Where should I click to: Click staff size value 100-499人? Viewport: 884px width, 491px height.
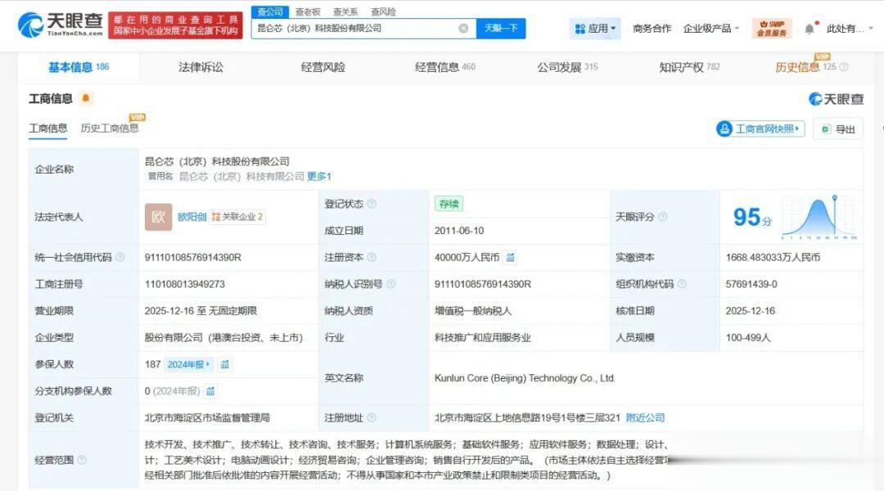coord(747,338)
